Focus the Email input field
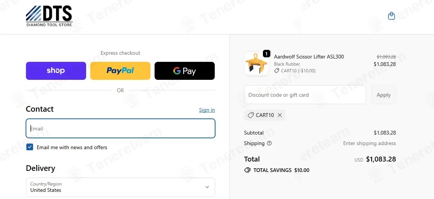This screenshot has width=434, height=199. point(120,129)
